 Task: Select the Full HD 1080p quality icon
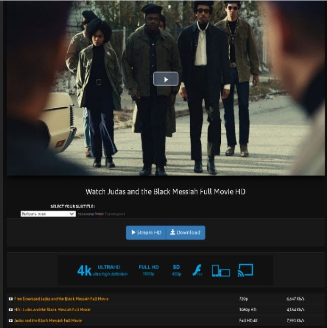[x=149, y=270]
